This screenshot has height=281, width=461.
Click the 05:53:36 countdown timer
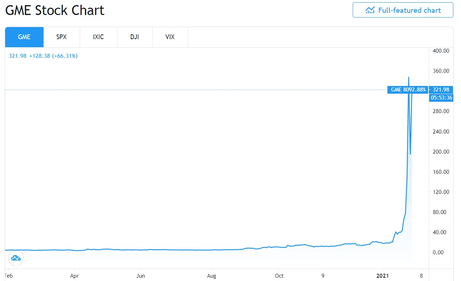point(441,98)
